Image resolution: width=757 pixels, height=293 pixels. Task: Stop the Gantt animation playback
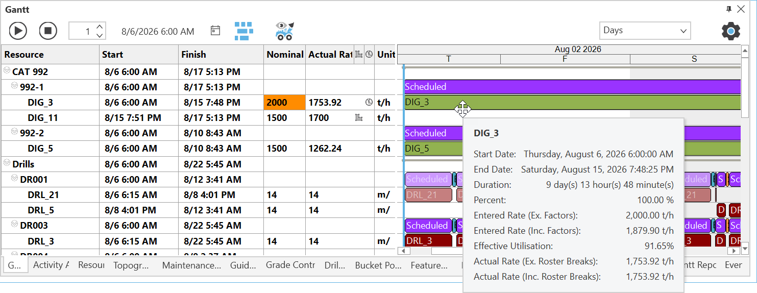(x=48, y=31)
